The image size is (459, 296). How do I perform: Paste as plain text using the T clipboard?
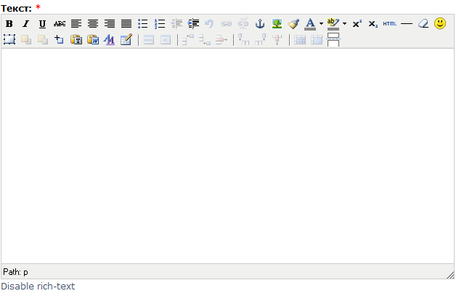[76, 39]
